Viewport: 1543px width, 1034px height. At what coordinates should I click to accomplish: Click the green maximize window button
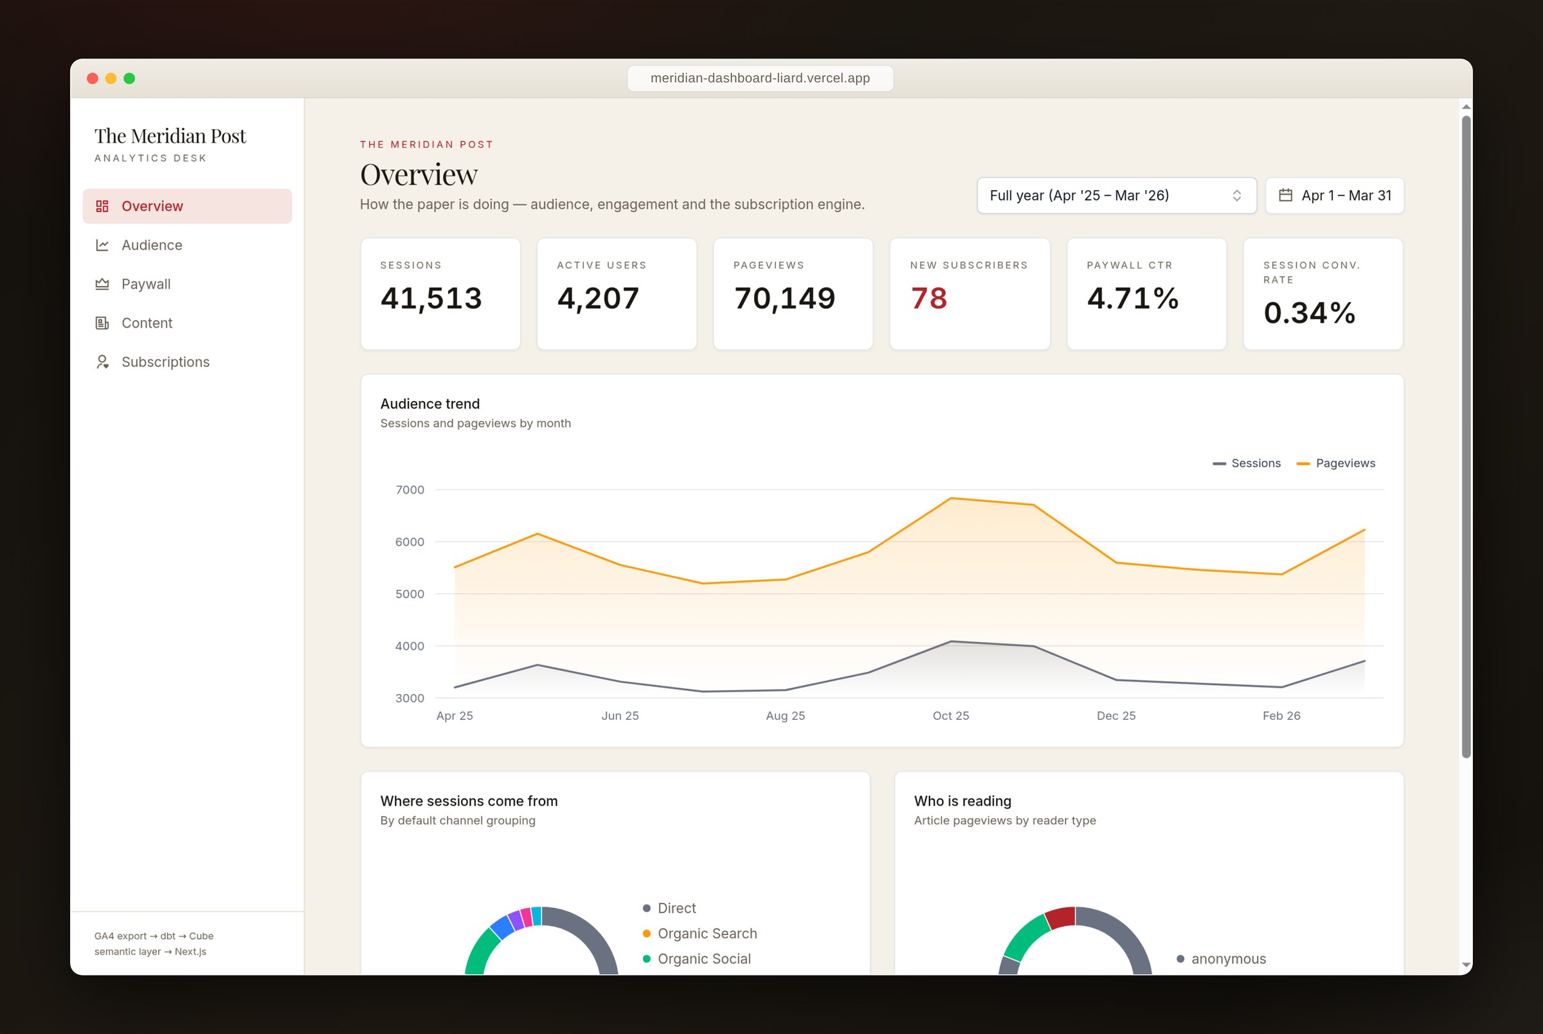[129, 78]
